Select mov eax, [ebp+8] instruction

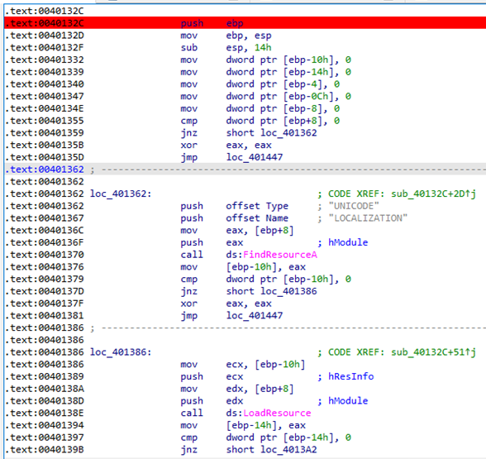click(237, 231)
